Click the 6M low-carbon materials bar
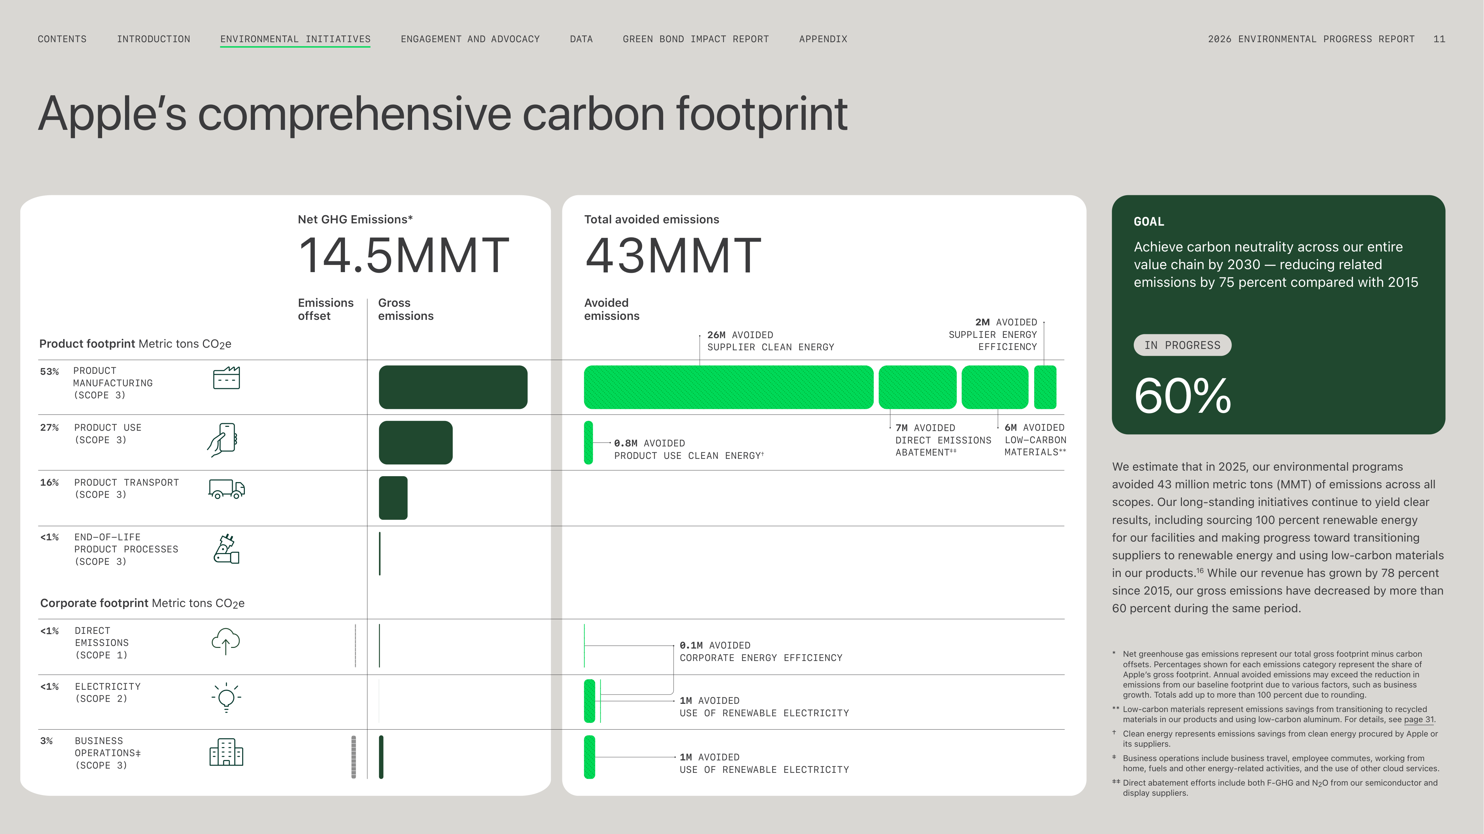 pos(995,387)
